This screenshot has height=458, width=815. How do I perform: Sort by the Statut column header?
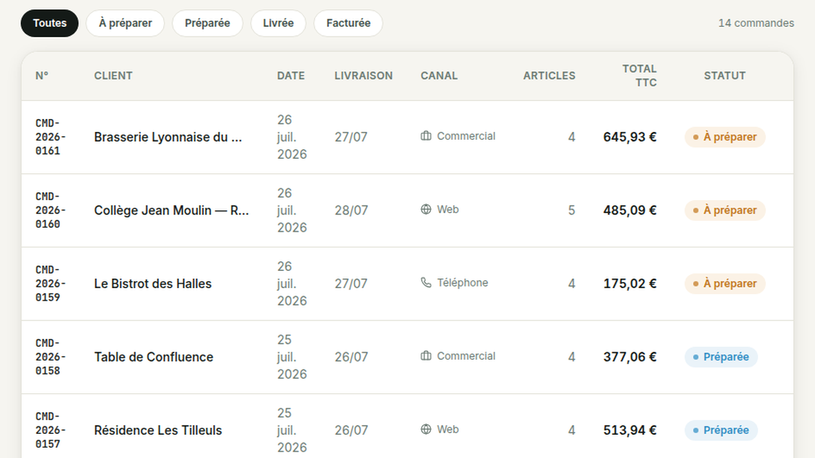(x=725, y=76)
